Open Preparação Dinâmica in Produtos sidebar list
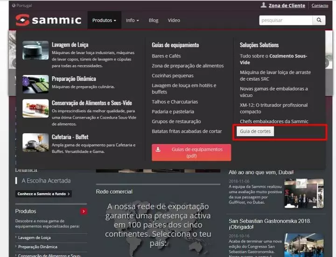Viewport: 336px width, 257px height. tap(37, 247)
